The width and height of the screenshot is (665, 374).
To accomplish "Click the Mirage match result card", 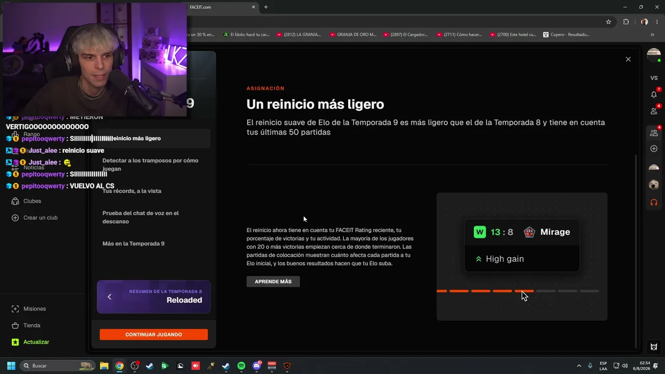I will pos(522,245).
